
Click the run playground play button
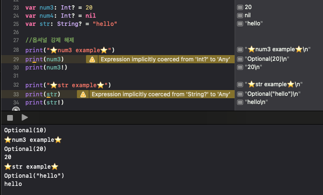pos(24,117)
